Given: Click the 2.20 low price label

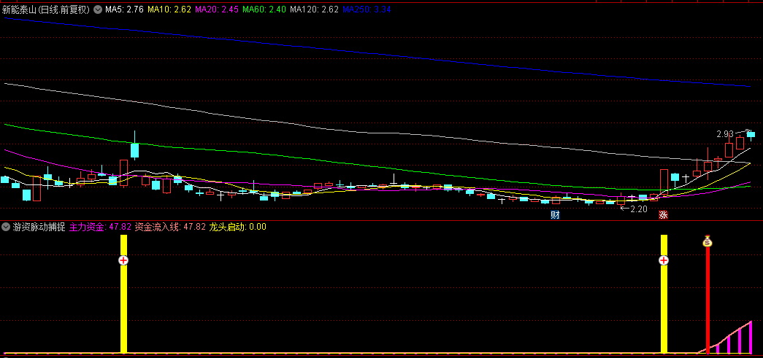Looking at the screenshot, I should [639, 209].
